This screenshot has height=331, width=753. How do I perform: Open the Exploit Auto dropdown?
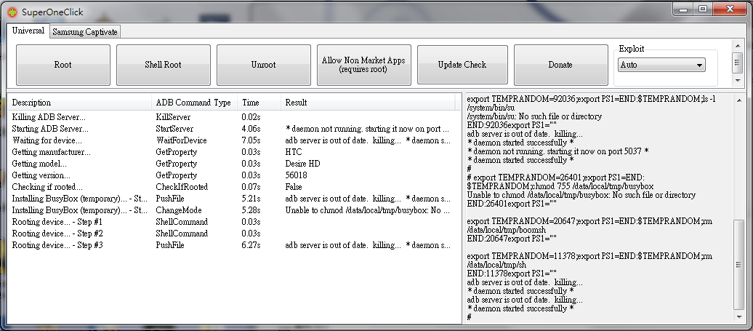[661, 65]
